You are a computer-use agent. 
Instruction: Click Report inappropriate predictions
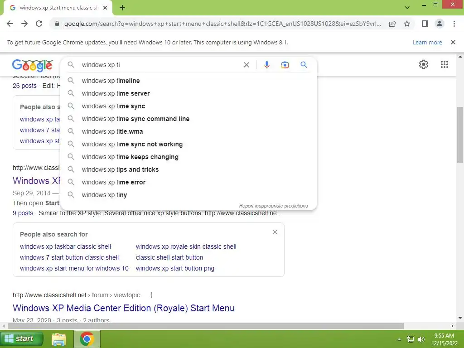273,206
